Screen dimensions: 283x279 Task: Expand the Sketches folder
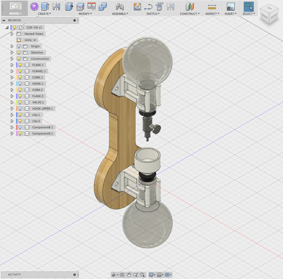pos(12,52)
